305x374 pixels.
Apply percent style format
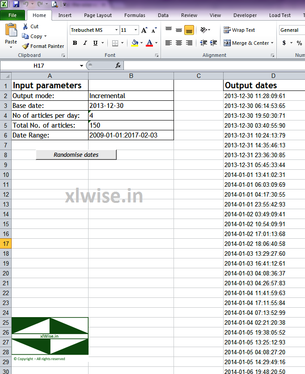(x=299, y=43)
